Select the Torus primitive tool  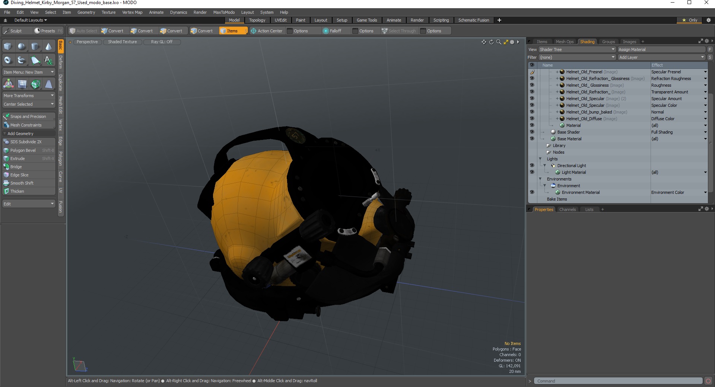click(8, 60)
